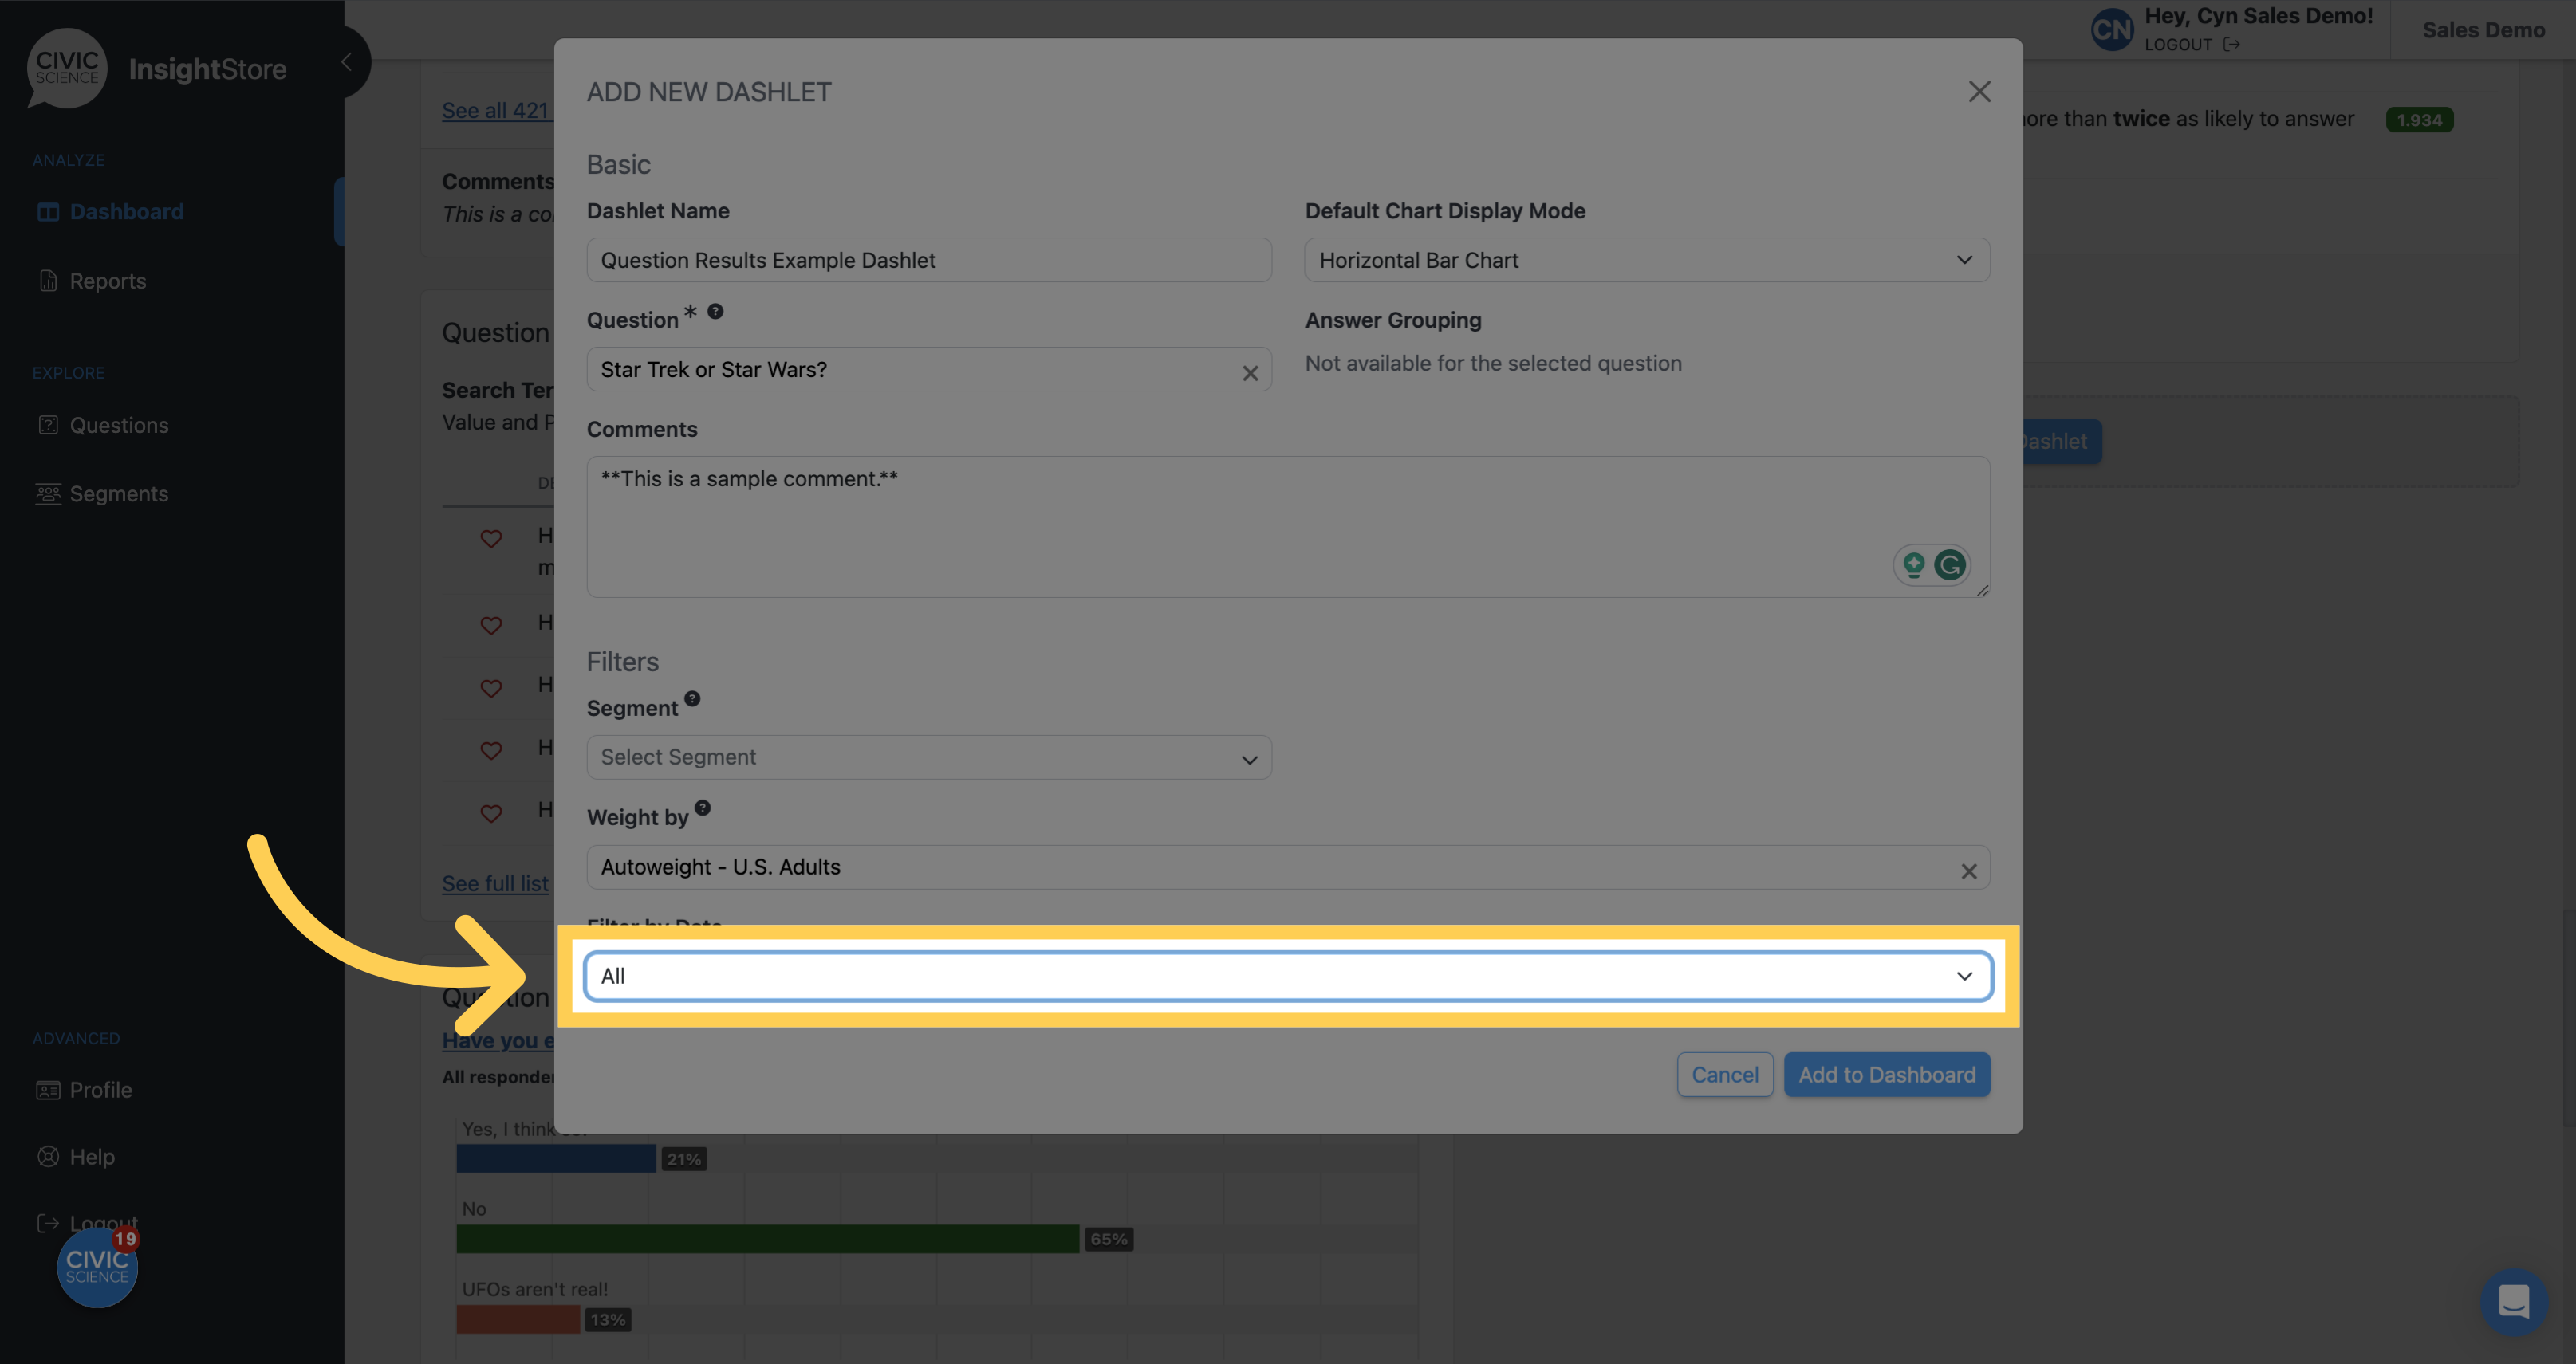Open Reports from the sidebar
Image resolution: width=2576 pixels, height=1364 pixels.
(106, 281)
